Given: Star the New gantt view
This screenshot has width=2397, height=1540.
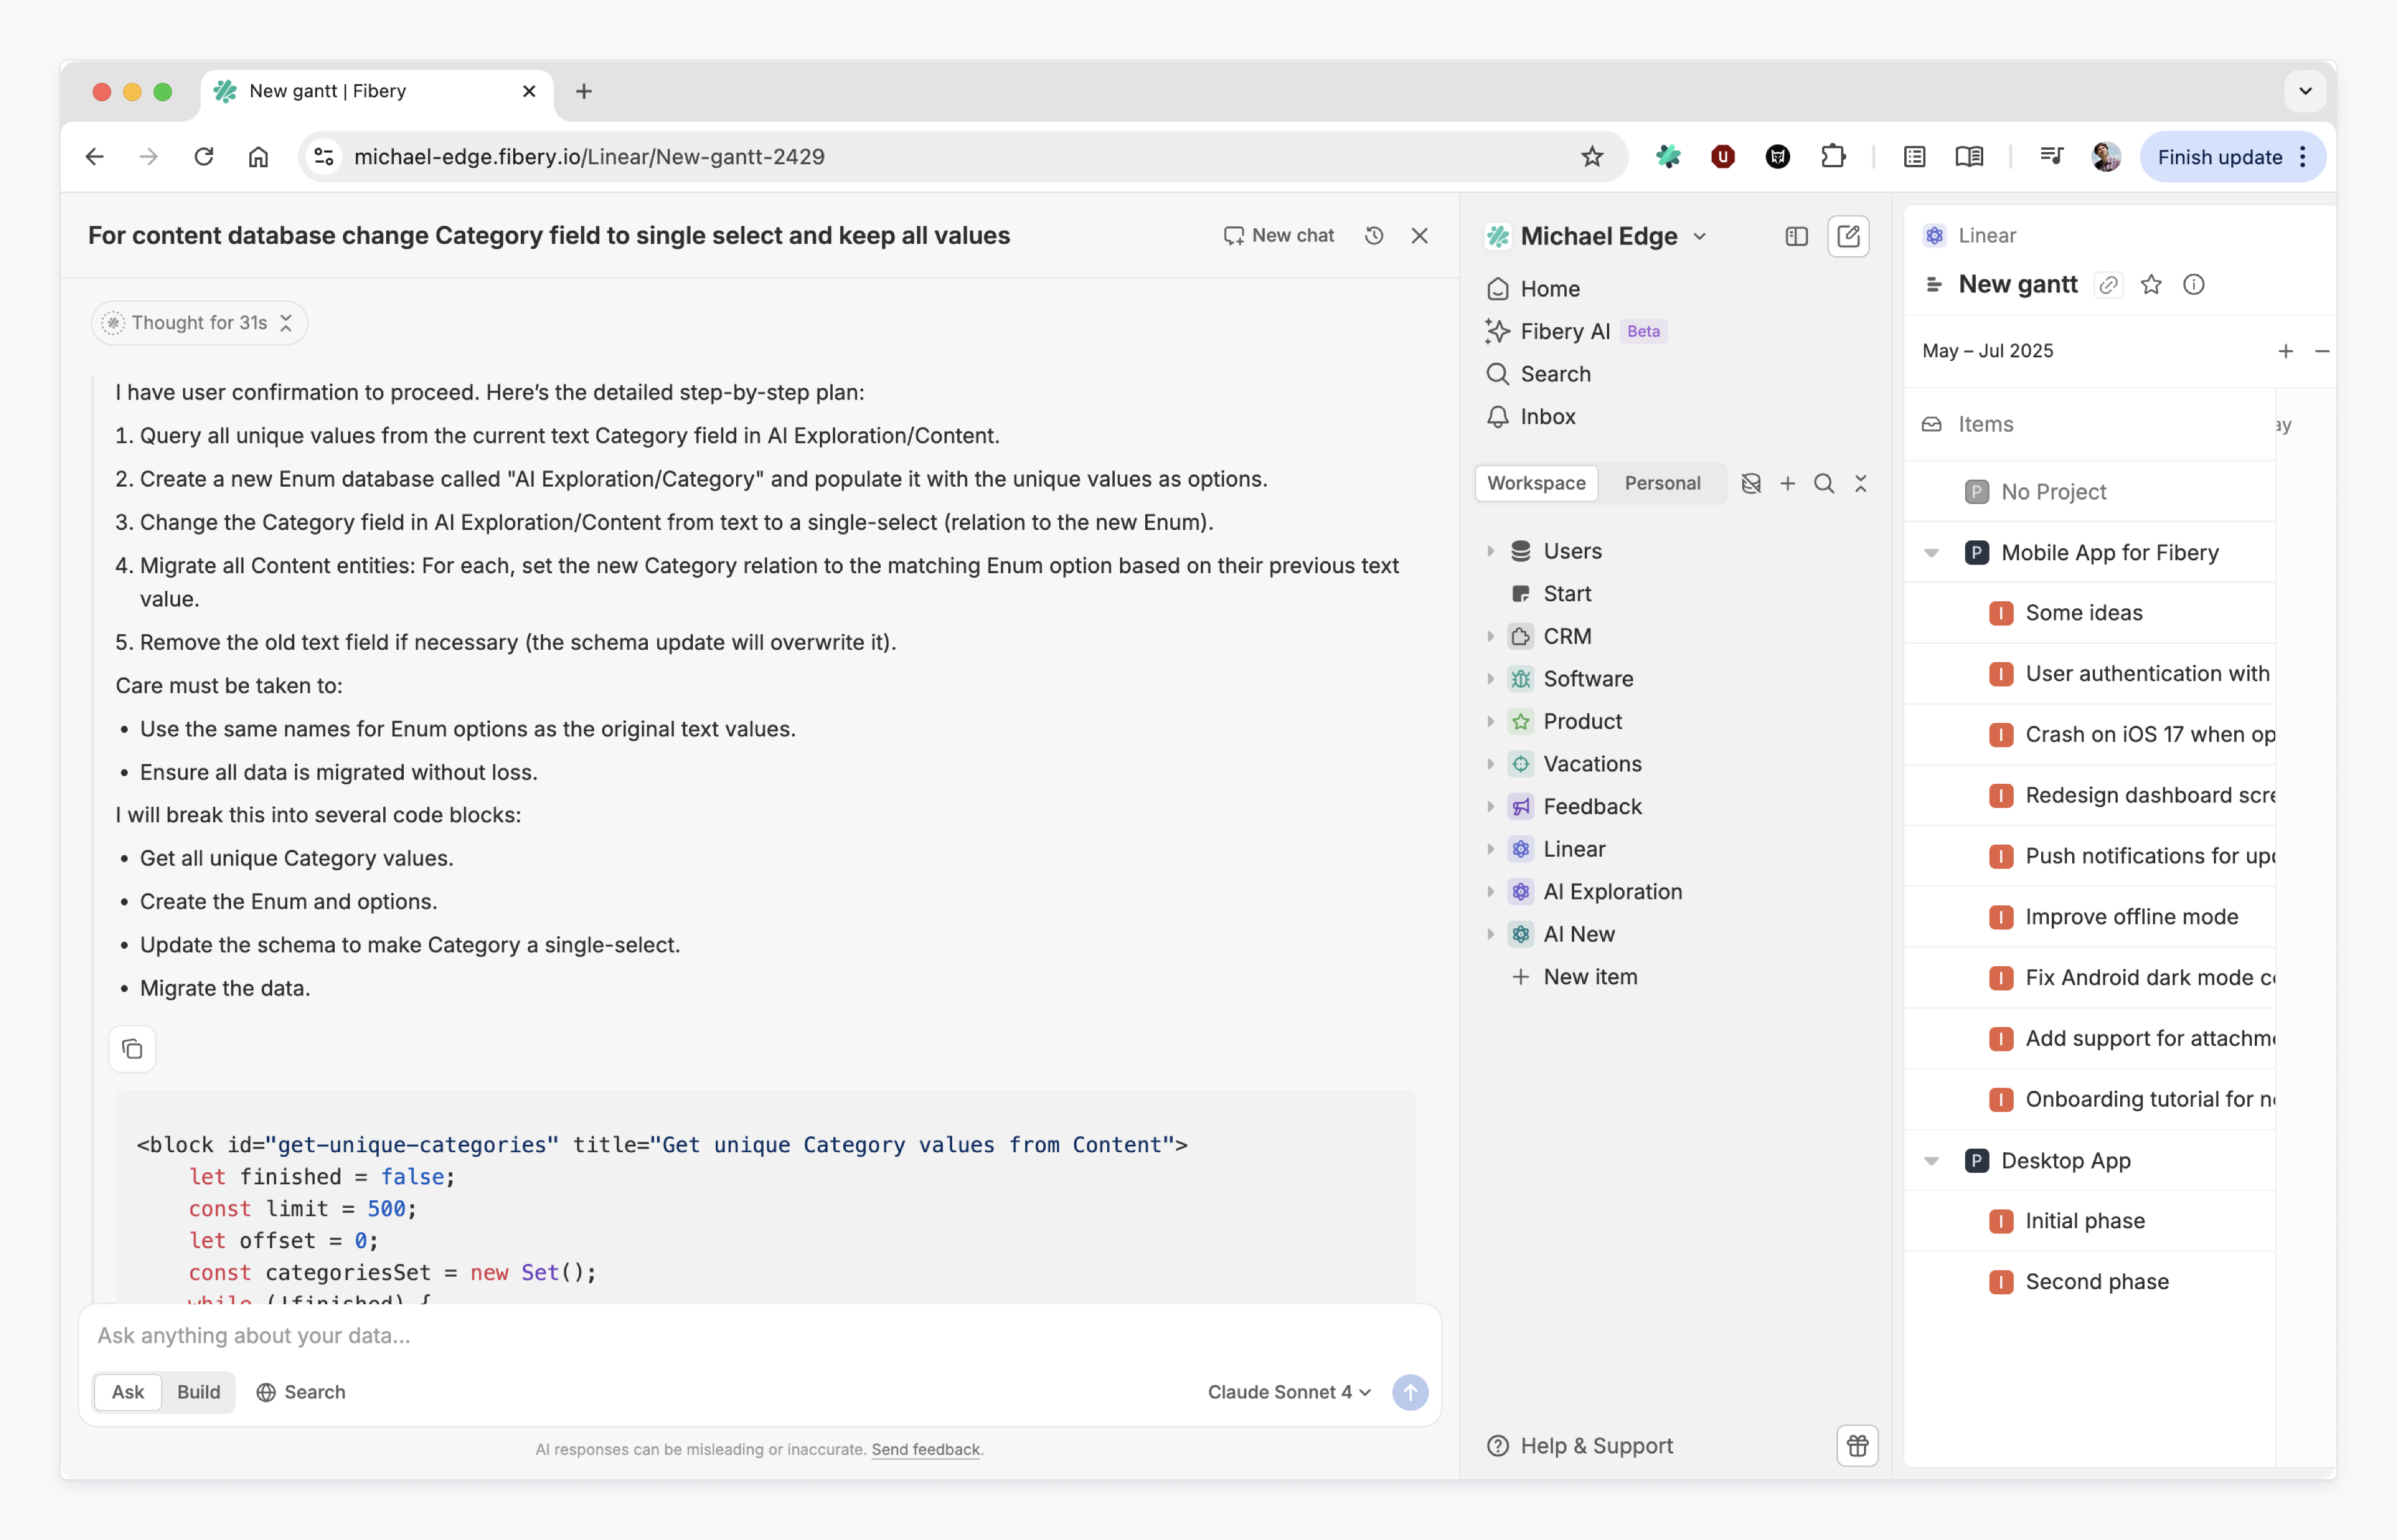Looking at the screenshot, I should 2151,285.
